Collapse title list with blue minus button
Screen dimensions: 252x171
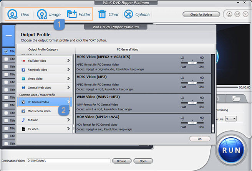pyautogui.click(x=9, y=36)
